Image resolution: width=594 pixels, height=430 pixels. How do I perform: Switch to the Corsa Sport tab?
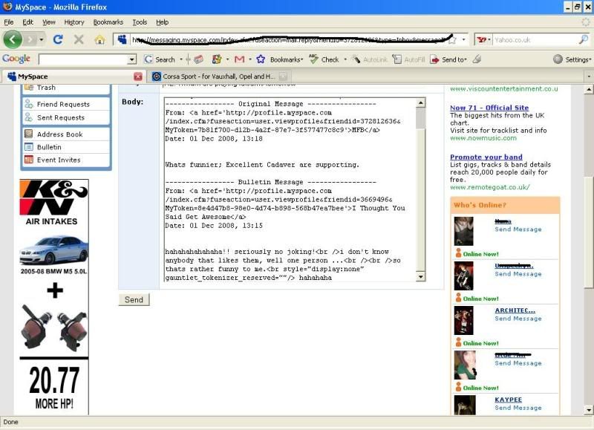(215, 76)
